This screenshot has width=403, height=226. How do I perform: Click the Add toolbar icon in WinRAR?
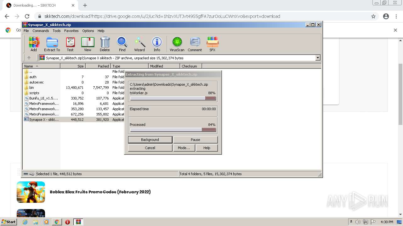[x=34, y=44]
